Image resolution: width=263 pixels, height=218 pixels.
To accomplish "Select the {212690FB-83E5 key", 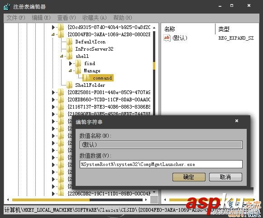I will coord(109,114).
